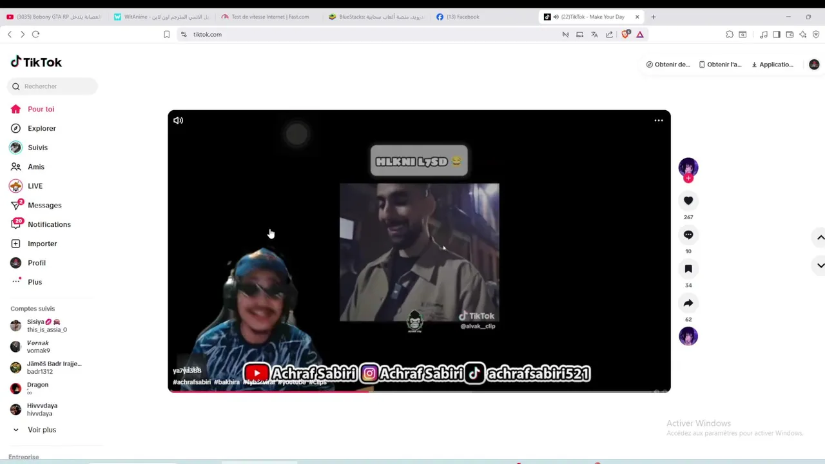Open the Brave Rewards triangle icon
This screenshot has width=825, height=464.
click(x=640, y=34)
